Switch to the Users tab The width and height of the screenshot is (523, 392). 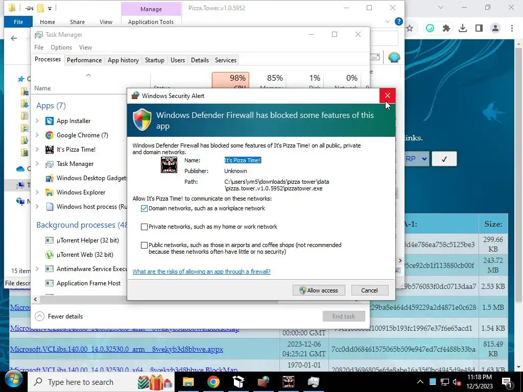pos(177,60)
